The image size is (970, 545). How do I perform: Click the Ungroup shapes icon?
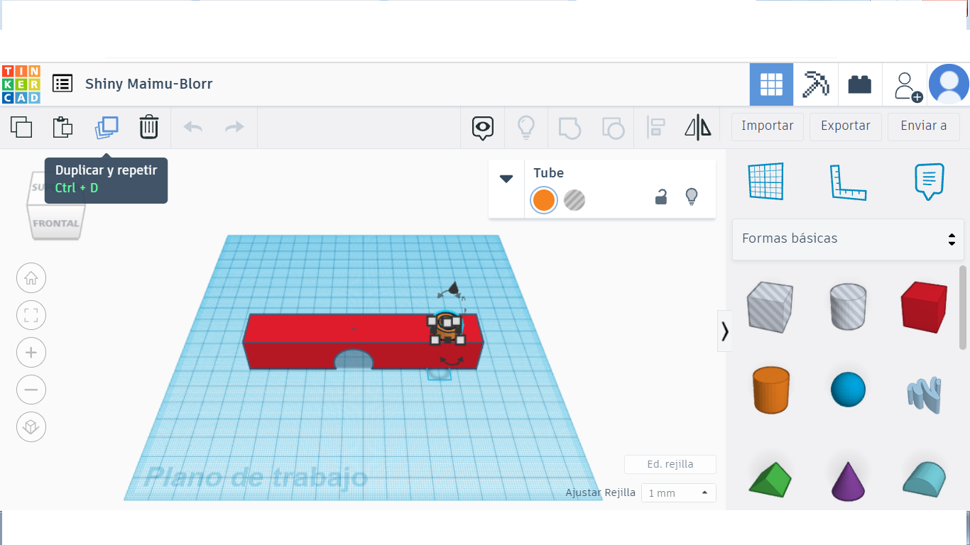(x=613, y=128)
